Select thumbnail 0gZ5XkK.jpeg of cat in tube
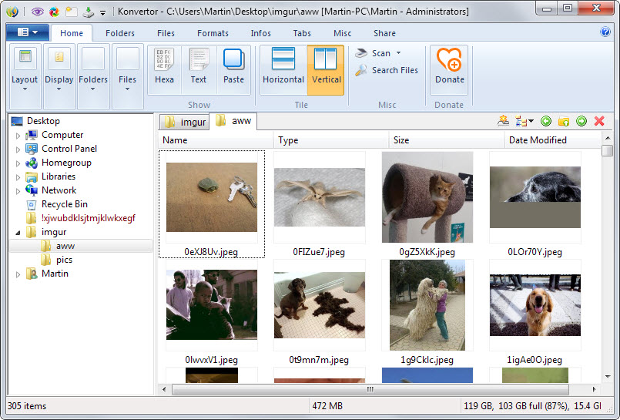The height and width of the screenshot is (420, 620). (x=427, y=203)
